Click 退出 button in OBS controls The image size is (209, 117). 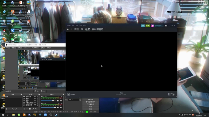[91, 109]
